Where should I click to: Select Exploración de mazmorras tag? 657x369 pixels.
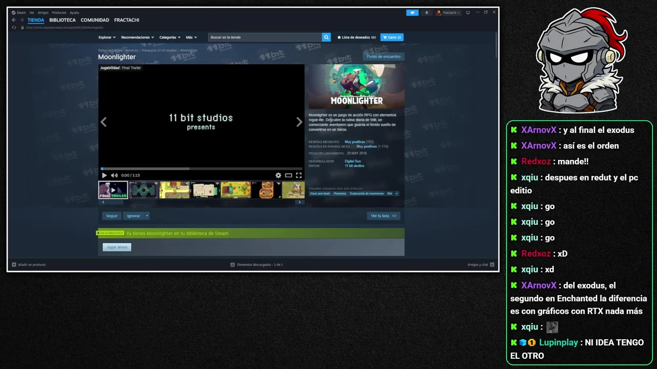coord(366,194)
